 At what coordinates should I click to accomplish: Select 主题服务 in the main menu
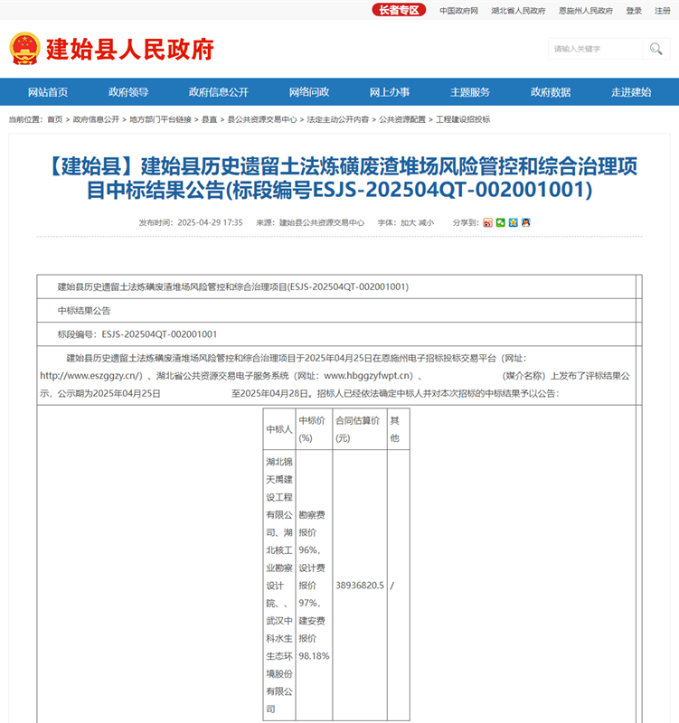pyautogui.click(x=470, y=92)
